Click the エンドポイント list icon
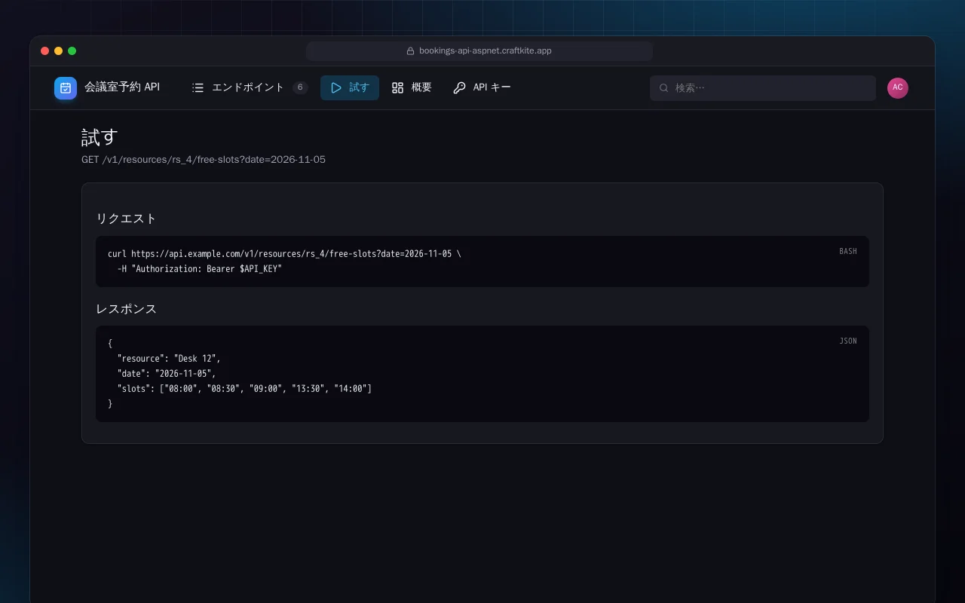The width and height of the screenshot is (965, 603). point(198,87)
